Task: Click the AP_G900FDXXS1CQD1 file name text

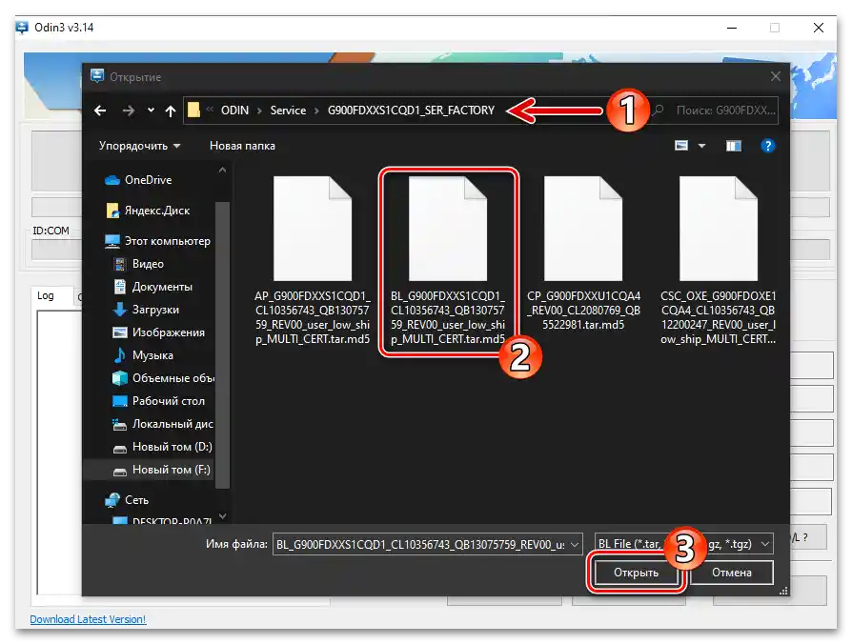Action: 313,317
